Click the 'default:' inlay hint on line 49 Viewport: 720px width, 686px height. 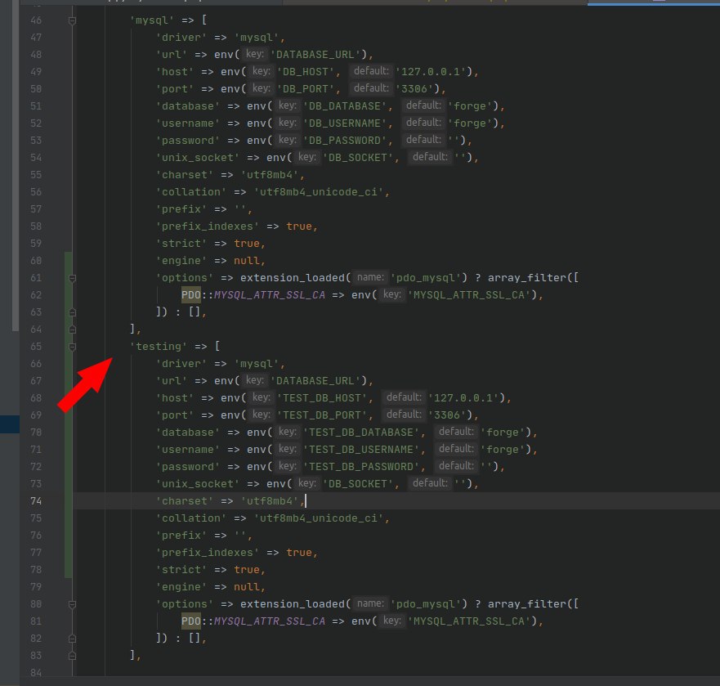tap(371, 71)
